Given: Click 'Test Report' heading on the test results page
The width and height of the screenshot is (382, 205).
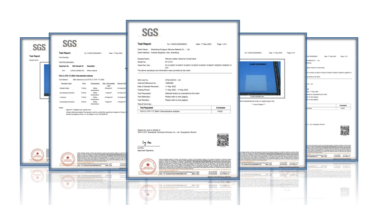Looking at the screenshot, I should click(x=64, y=53).
